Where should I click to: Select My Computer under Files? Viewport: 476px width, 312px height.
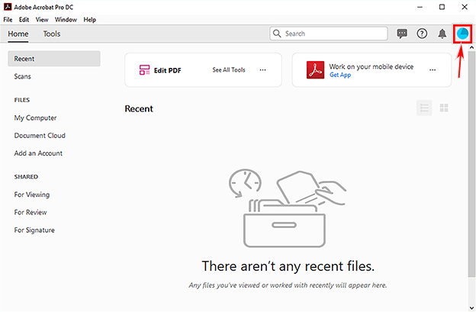35,118
